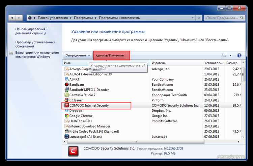
Task: Click the AIMP3 program icon
Action: [x=66, y=79]
